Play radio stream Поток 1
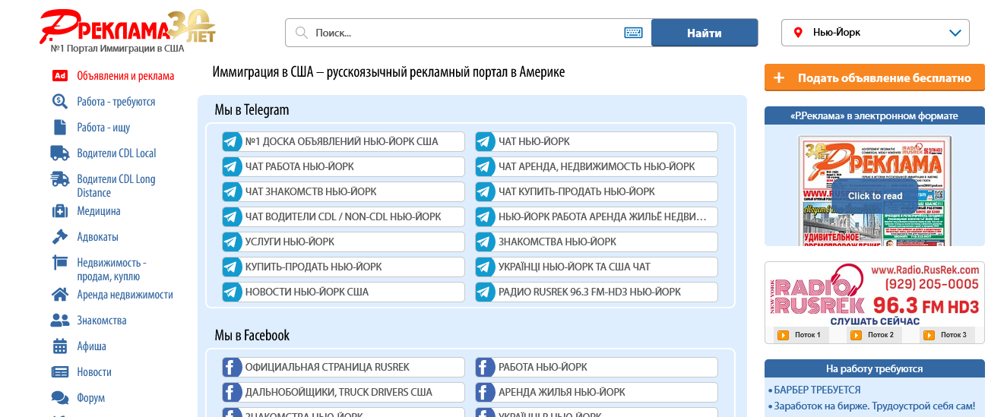The height and width of the screenshot is (417, 1007). point(782,335)
